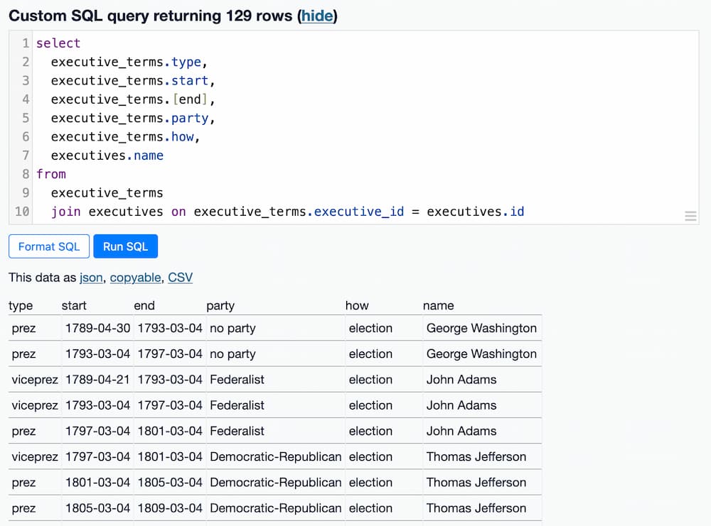This screenshot has width=711, height=526.
Task: Click the Format SQL button
Action: coord(48,246)
